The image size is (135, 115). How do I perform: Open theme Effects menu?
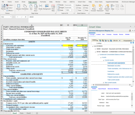(10, 10)
